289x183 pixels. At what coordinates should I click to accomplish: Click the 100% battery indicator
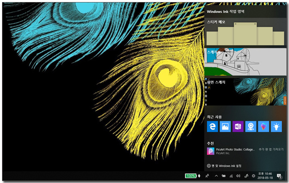click(x=190, y=176)
